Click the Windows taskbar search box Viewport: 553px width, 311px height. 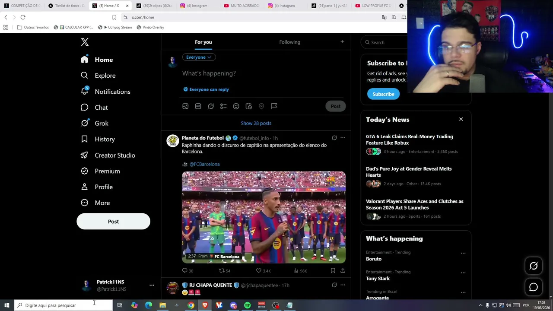63,305
